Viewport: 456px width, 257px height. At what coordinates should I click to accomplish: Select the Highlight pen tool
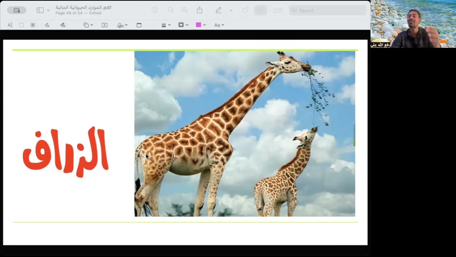[218, 10]
